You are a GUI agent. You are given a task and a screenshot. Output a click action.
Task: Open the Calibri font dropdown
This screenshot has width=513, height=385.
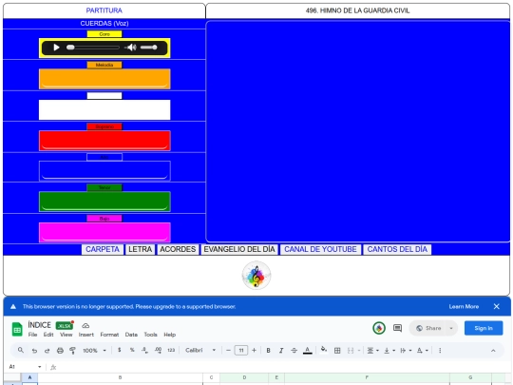200,350
